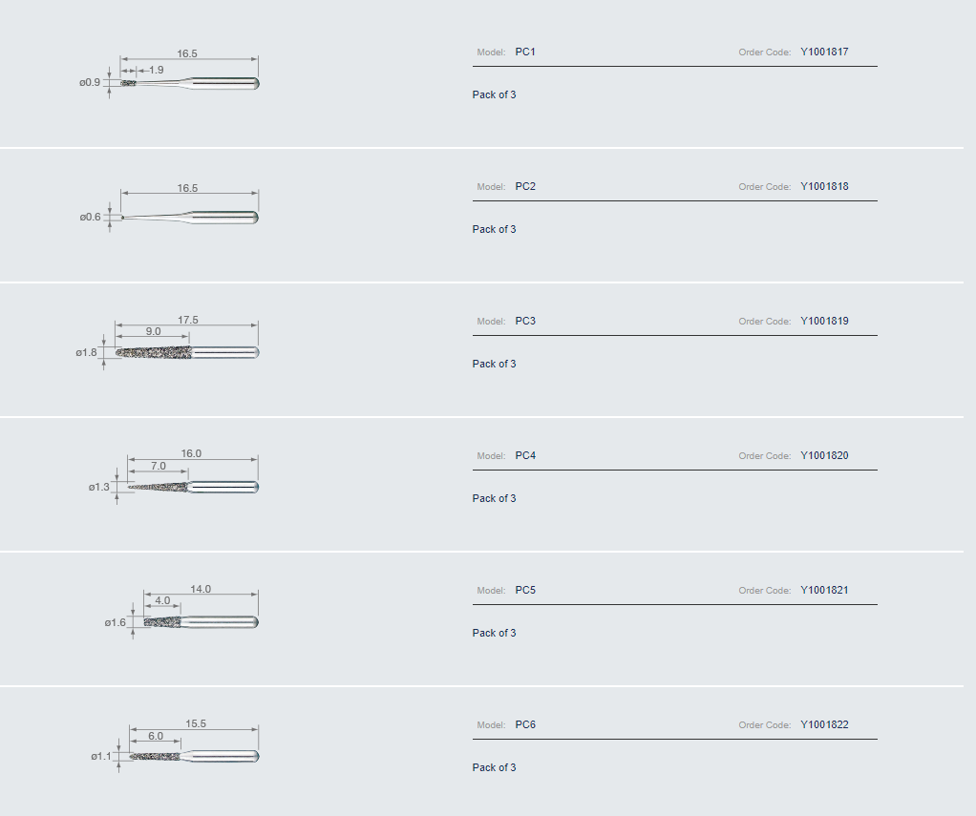Select the PC1 model name
Viewport: 976px width, 816px height.
pos(525,52)
